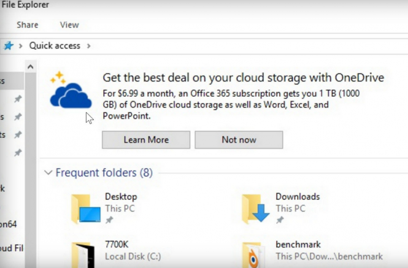Select the Quick access breadcrumb text

(56, 46)
